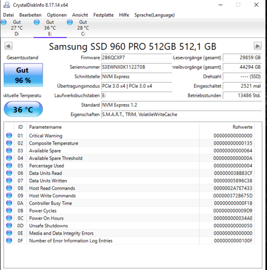Click the Firmware value field
This screenshot has width=267, height=270.
(137, 57)
